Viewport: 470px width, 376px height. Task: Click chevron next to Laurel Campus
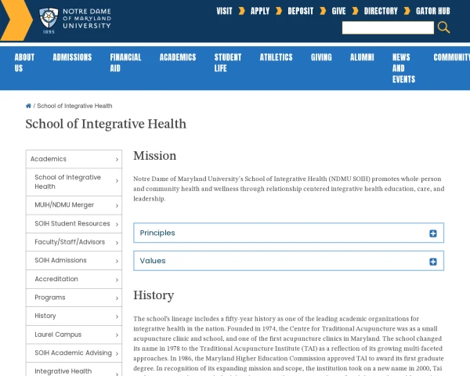coord(117,335)
